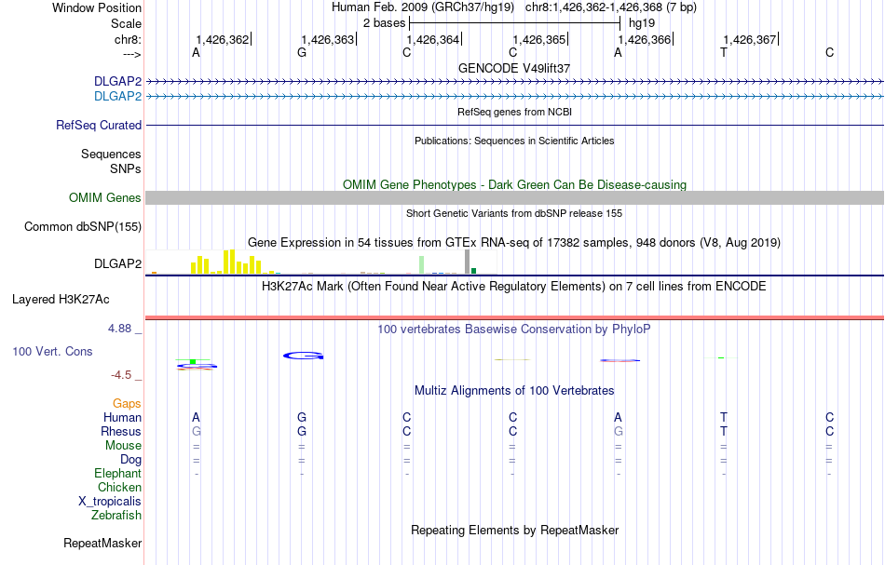The image size is (885, 565).
Task: Select the Sequences label of Publications track
Action: [111, 154]
